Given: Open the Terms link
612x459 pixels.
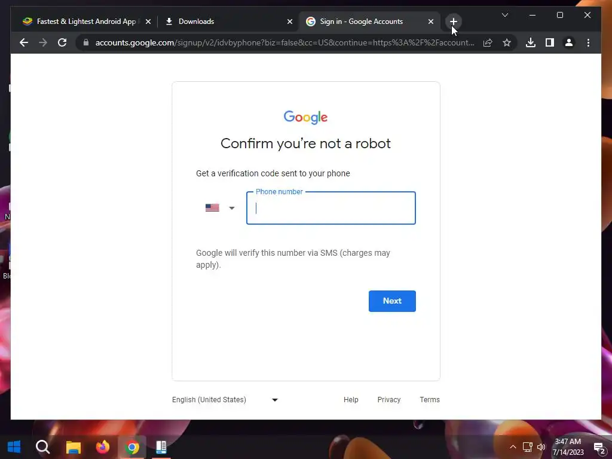Looking at the screenshot, I should [x=430, y=400].
